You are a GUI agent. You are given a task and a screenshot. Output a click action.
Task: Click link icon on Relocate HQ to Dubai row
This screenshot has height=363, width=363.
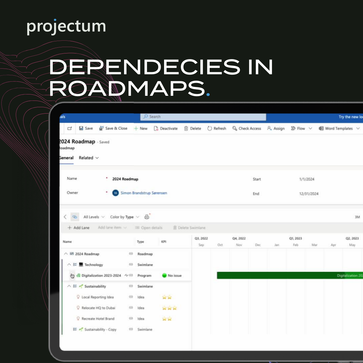point(131,308)
